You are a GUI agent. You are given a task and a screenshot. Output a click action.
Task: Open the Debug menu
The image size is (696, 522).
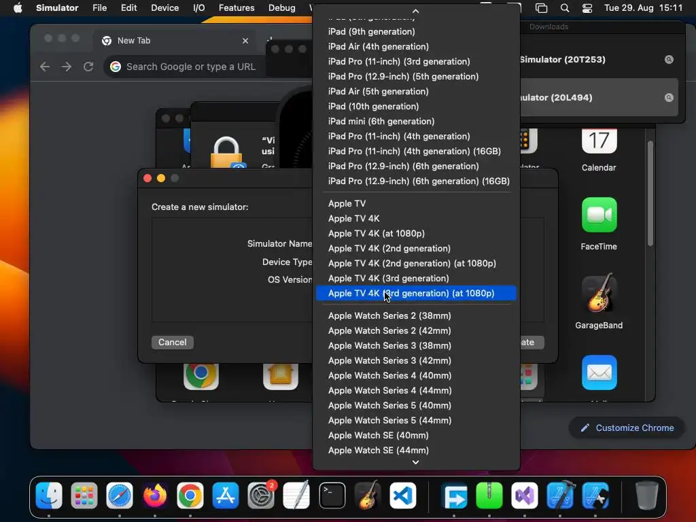[282, 7]
